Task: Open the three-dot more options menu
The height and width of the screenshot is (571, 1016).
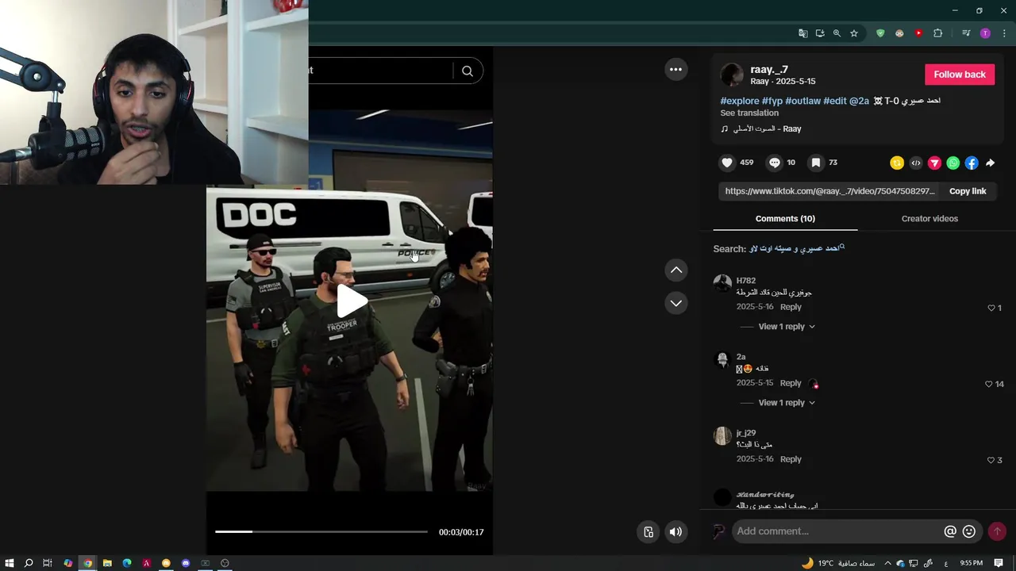Action: coord(675,70)
